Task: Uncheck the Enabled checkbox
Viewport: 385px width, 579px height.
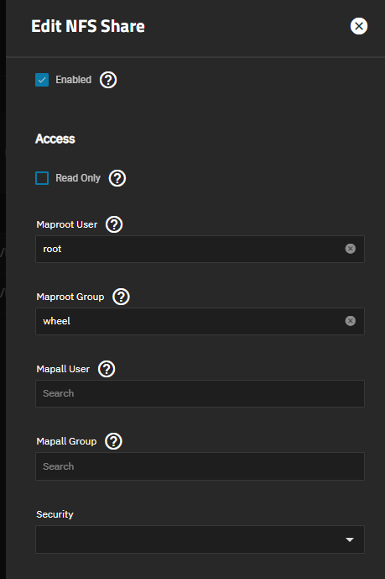Action: pos(42,80)
